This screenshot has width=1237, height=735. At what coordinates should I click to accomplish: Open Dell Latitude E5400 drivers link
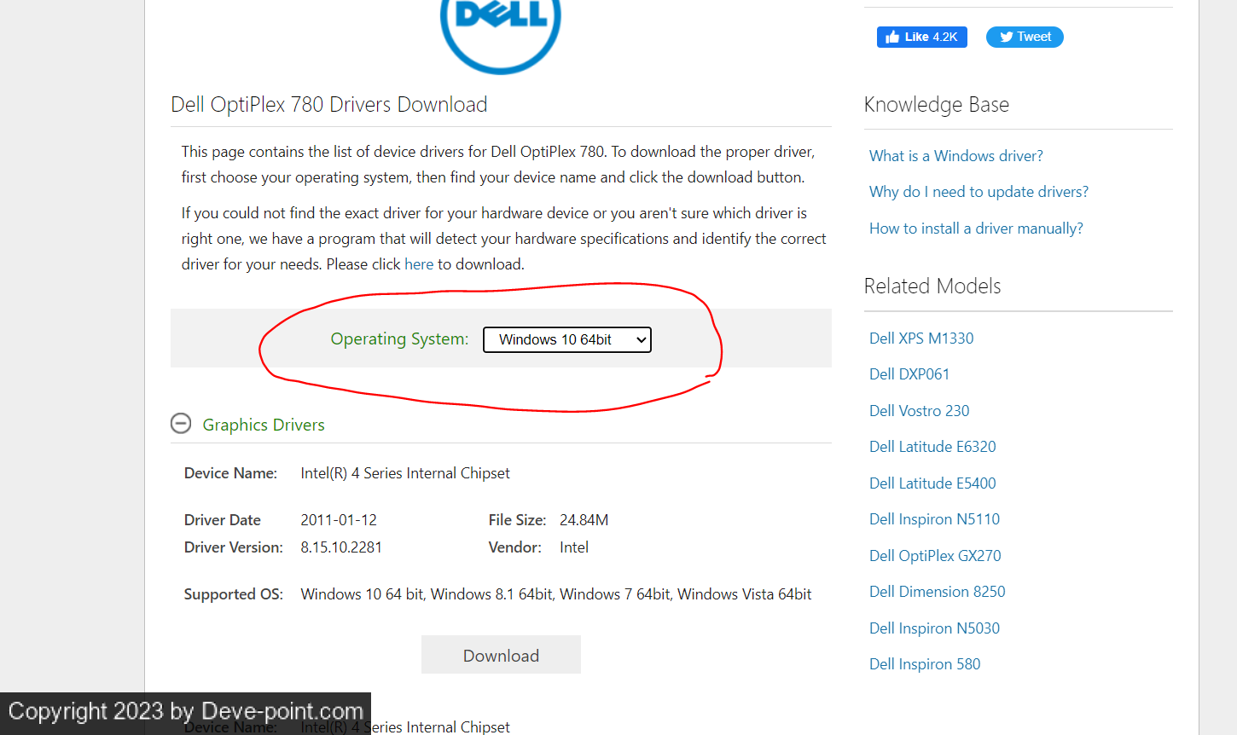[x=932, y=483]
